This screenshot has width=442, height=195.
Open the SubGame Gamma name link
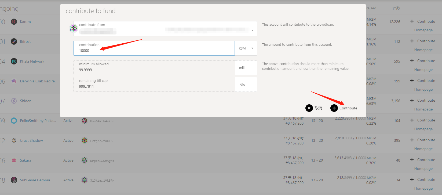click(35, 180)
